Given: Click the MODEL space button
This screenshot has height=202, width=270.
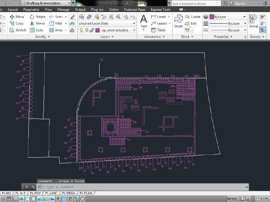Looking at the screenshot, I should [233, 199].
